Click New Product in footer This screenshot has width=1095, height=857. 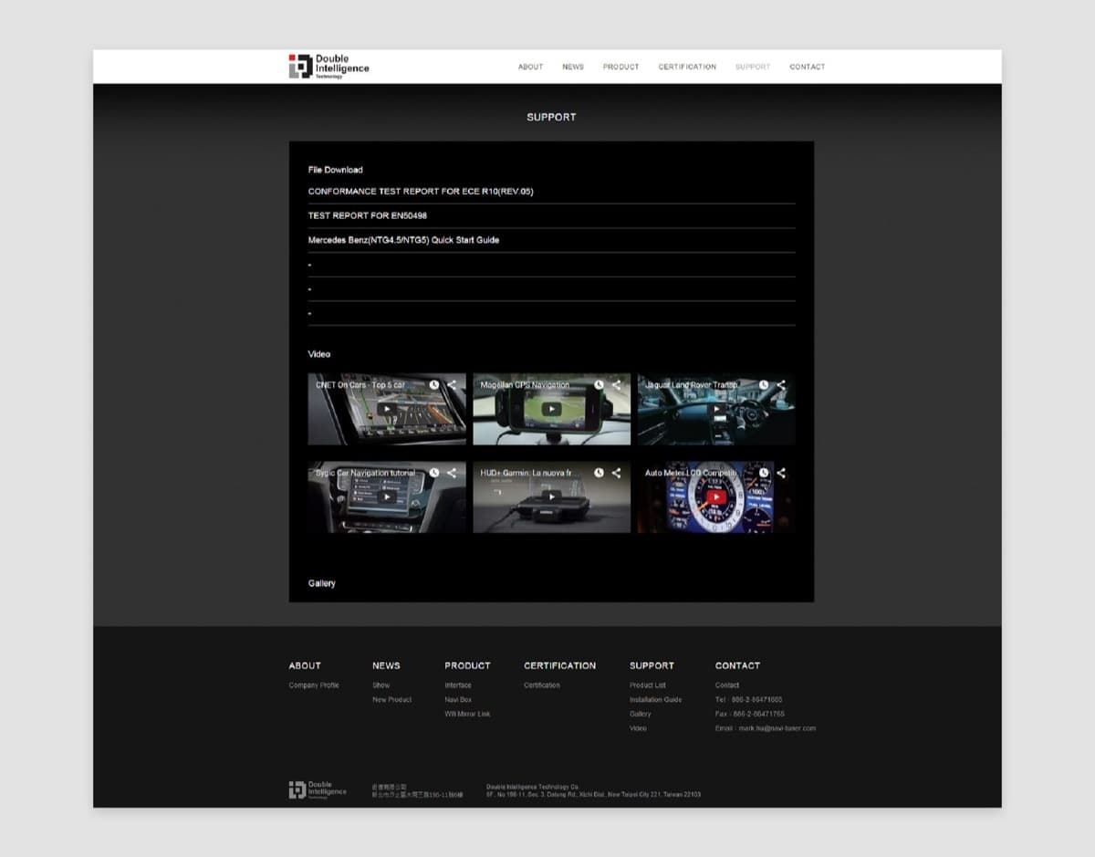(x=391, y=700)
